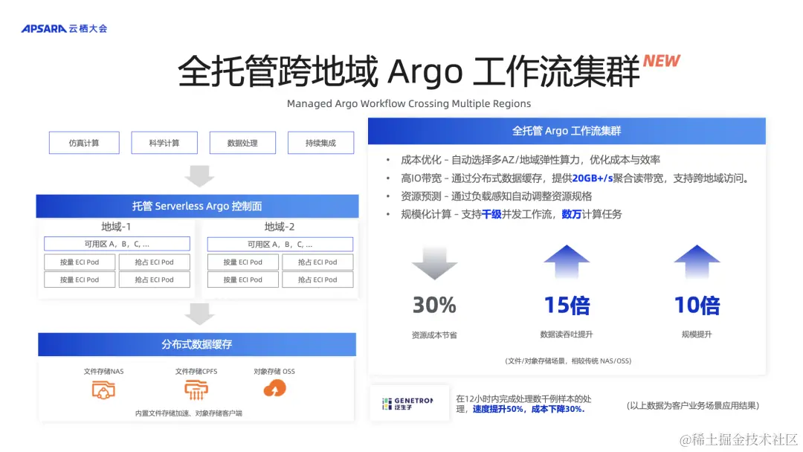803x452 pixels.
Task: Click the gray down arrow above 30%
Action: tap(434, 262)
